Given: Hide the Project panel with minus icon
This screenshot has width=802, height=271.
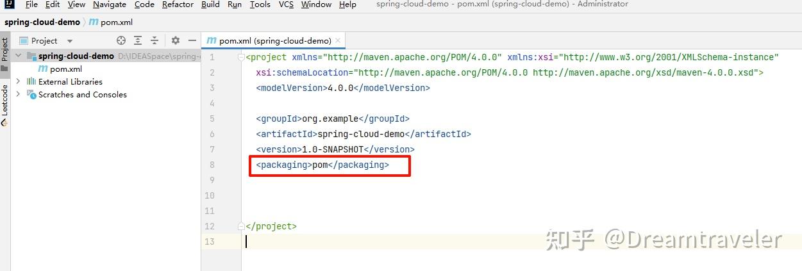Looking at the screenshot, I should (192, 40).
